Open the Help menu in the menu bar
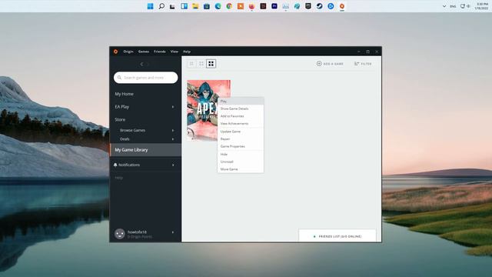The image size is (492, 277). 187,52
